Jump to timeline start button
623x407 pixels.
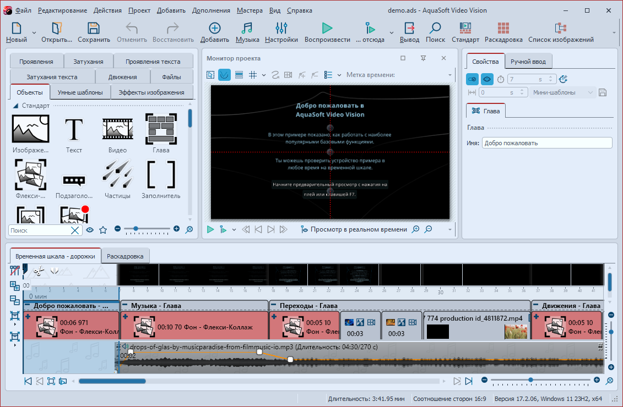pyautogui.click(x=28, y=381)
